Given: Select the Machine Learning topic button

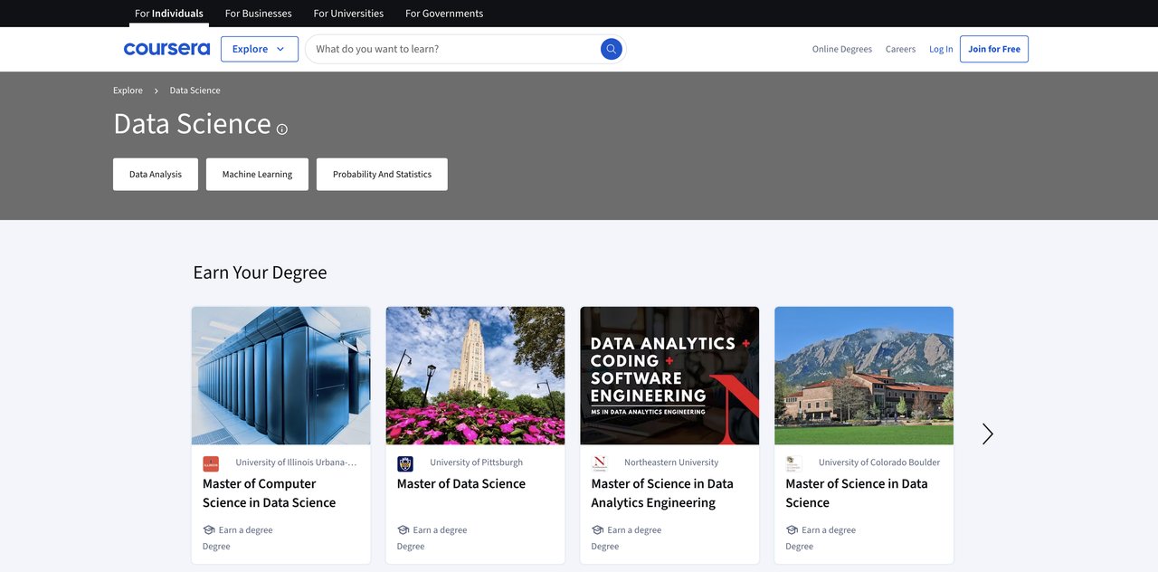Looking at the screenshot, I should [x=257, y=175].
